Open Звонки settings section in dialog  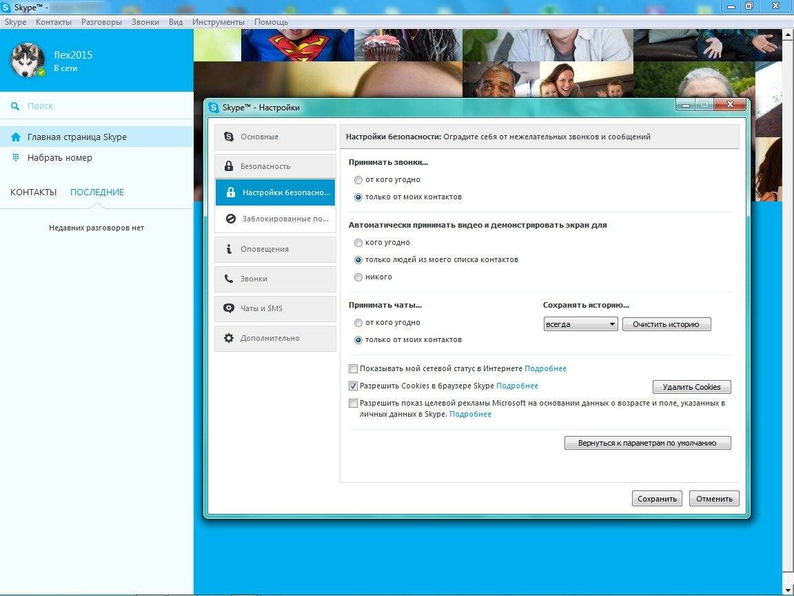pyautogui.click(x=275, y=279)
